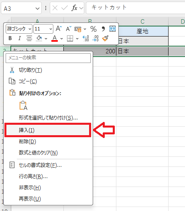The height and width of the screenshot is (211, 185).
Task: Choose 切り取り(T) from context menu
Action: click(x=48, y=70)
